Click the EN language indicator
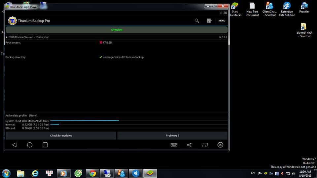The width and height of the screenshot is (317, 178). coord(253,173)
